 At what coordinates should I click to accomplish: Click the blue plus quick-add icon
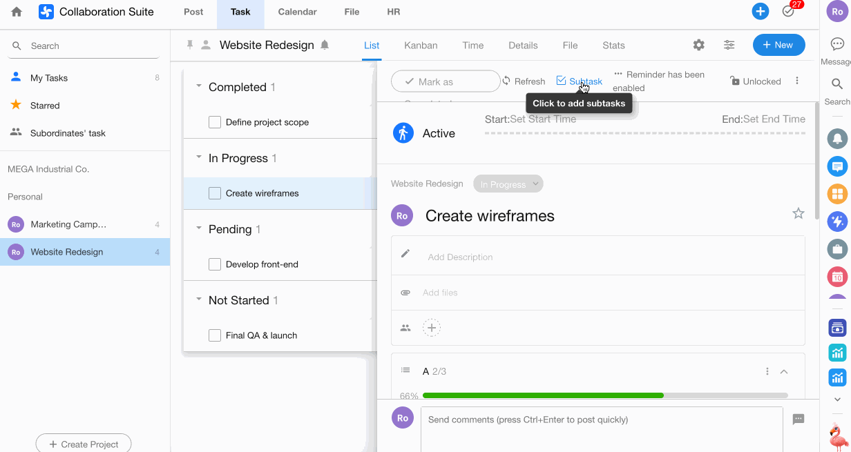(x=760, y=12)
